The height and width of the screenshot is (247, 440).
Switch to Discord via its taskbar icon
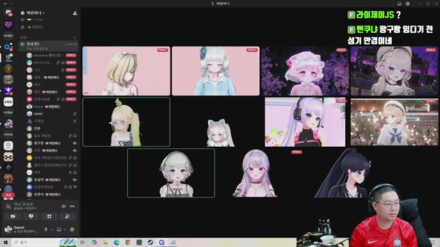pos(162,242)
